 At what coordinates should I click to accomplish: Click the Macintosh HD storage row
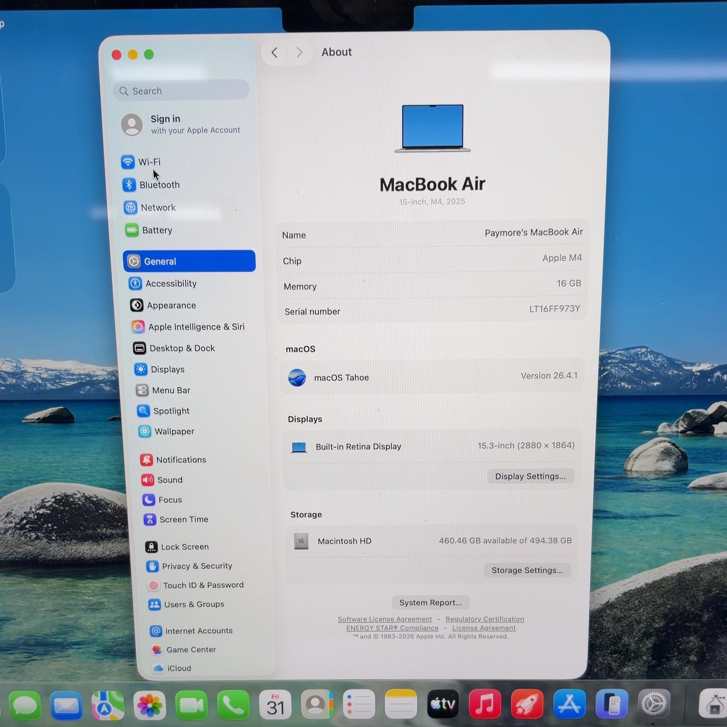click(433, 541)
